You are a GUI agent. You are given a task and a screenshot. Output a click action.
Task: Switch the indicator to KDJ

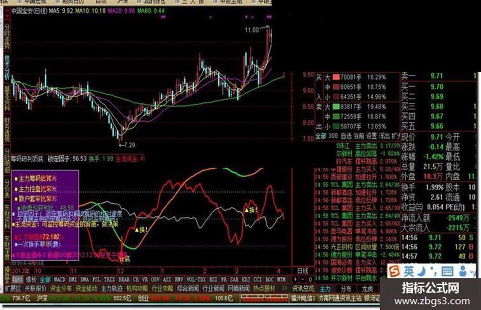click(246, 279)
